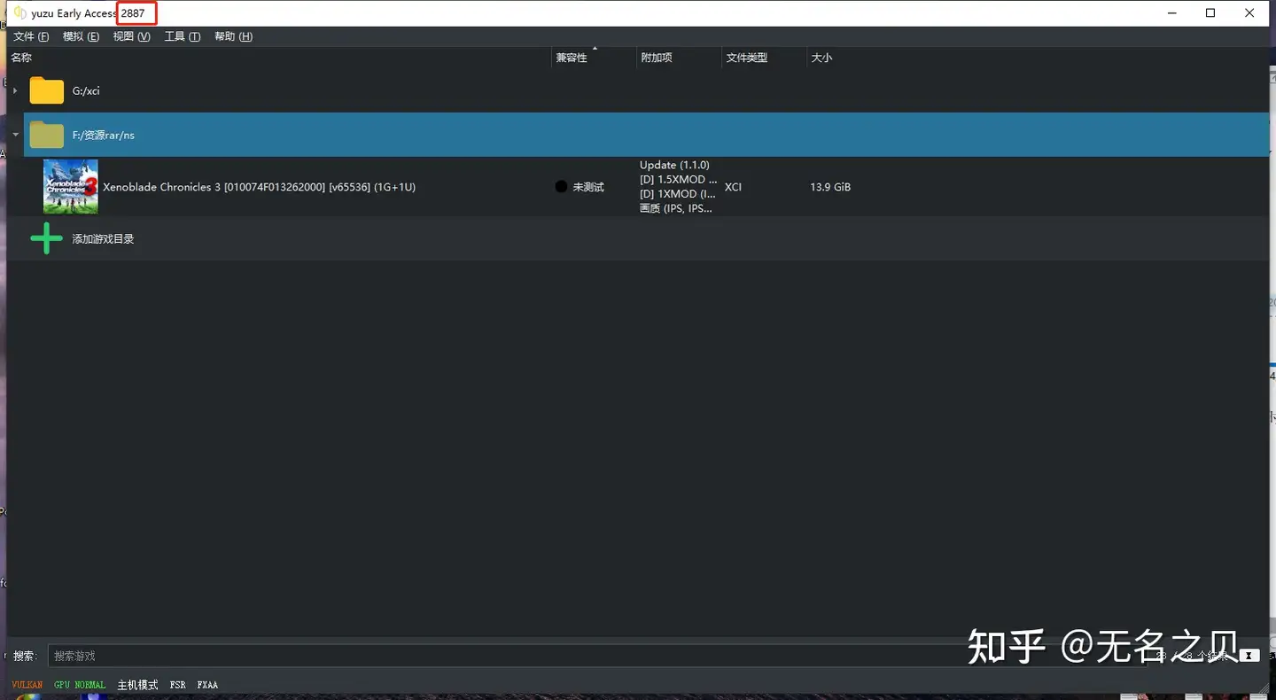Open the 视图 (V) menu
This screenshot has width=1276, height=700.
(x=131, y=36)
